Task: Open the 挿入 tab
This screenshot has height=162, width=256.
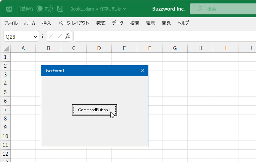Action: pyautogui.click(x=46, y=23)
